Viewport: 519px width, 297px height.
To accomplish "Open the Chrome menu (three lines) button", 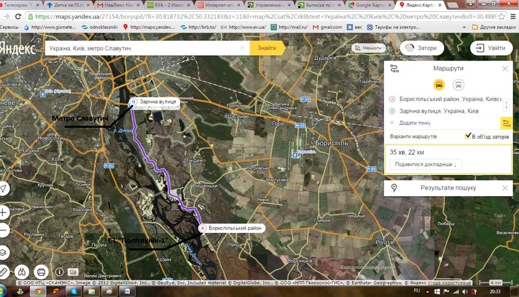I will pos(513,16).
